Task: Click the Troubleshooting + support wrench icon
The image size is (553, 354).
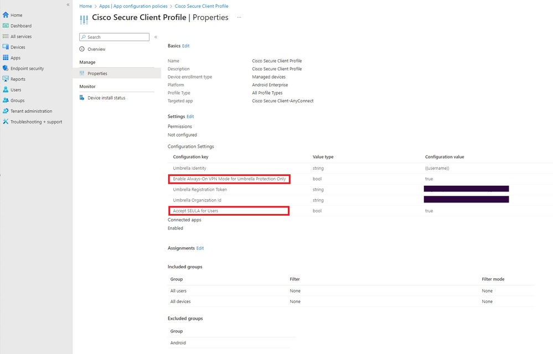Action: point(6,122)
